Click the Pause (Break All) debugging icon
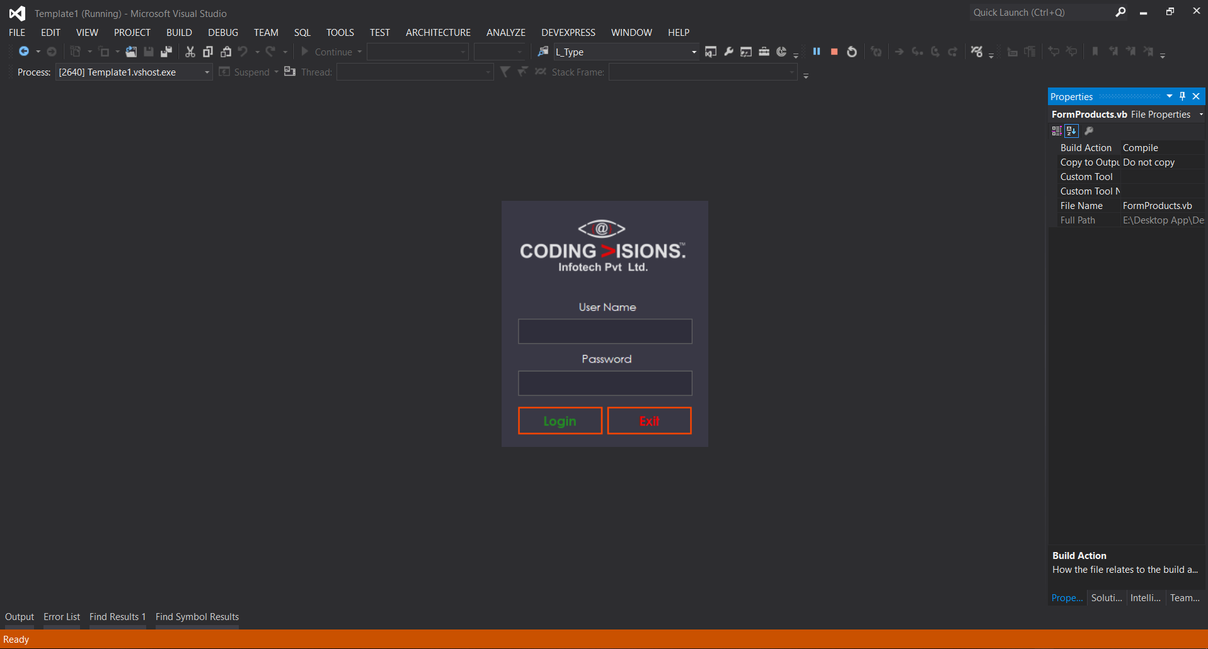Viewport: 1208px width, 649px height. coord(817,52)
